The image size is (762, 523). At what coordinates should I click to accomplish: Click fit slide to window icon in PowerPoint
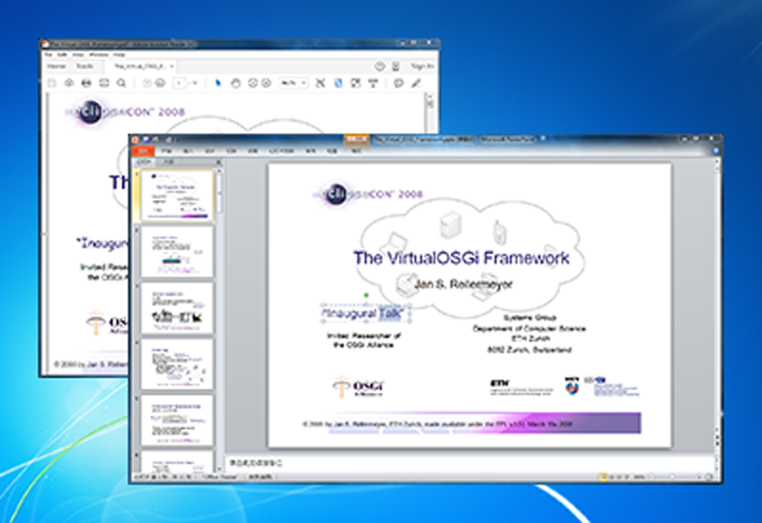(709, 477)
